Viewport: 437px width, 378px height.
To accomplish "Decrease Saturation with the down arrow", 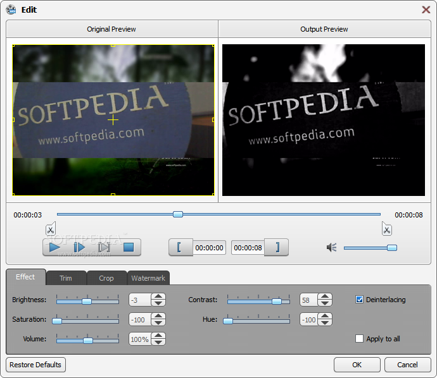I will click(x=158, y=322).
